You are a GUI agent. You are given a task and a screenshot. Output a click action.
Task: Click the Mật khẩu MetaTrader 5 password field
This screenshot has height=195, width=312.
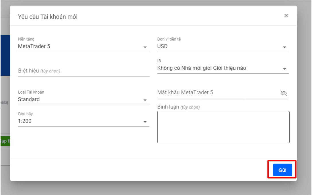point(218,93)
